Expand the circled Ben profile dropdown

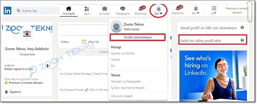click(x=159, y=11)
